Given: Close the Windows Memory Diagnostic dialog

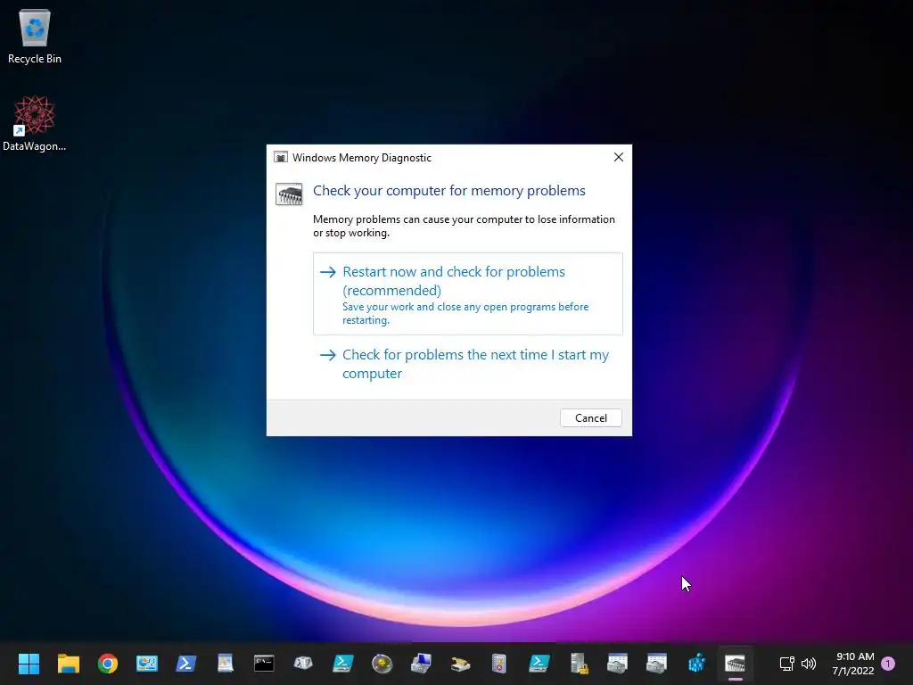Looking at the screenshot, I should coord(619,157).
